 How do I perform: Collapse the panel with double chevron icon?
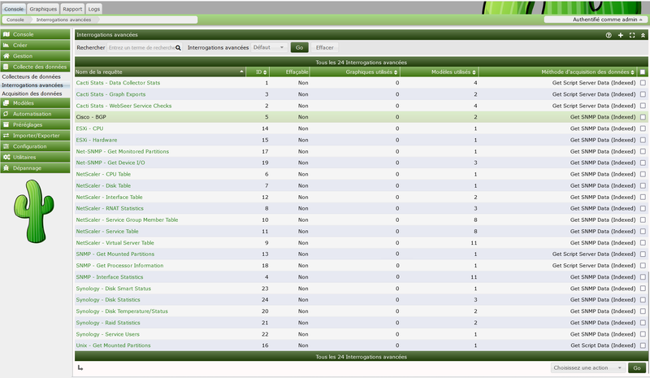pos(643,35)
